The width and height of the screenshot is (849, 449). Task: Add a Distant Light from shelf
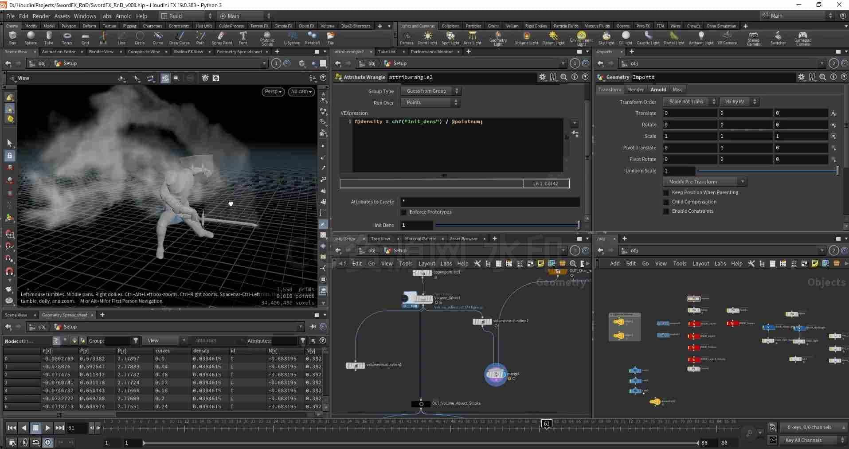(553, 38)
